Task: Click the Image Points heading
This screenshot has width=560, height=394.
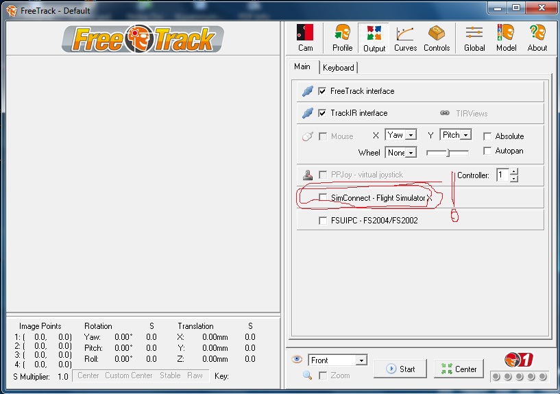Action: click(40, 326)
